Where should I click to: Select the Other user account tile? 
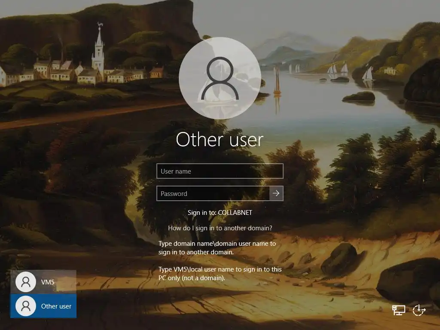[x=43, y=306]
